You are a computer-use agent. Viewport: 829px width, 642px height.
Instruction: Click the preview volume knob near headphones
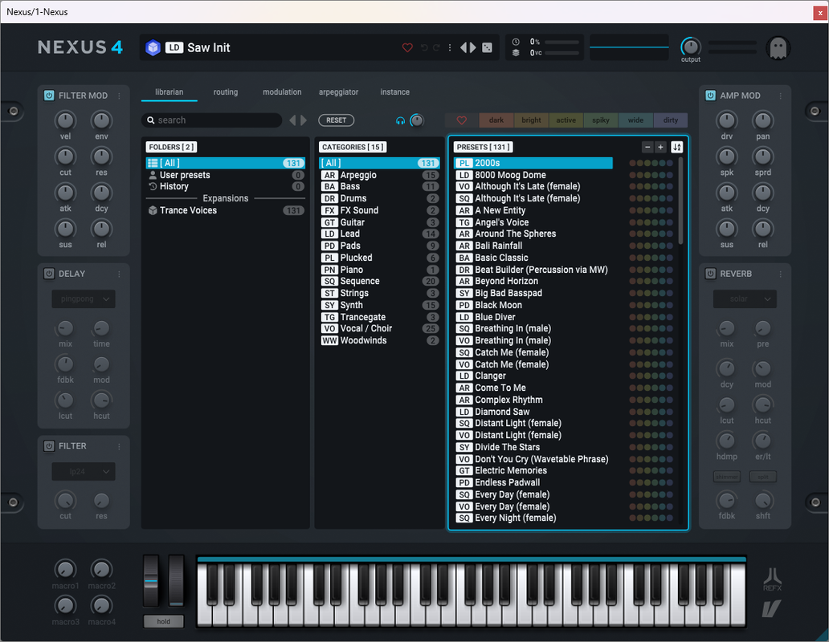[417, 121]
